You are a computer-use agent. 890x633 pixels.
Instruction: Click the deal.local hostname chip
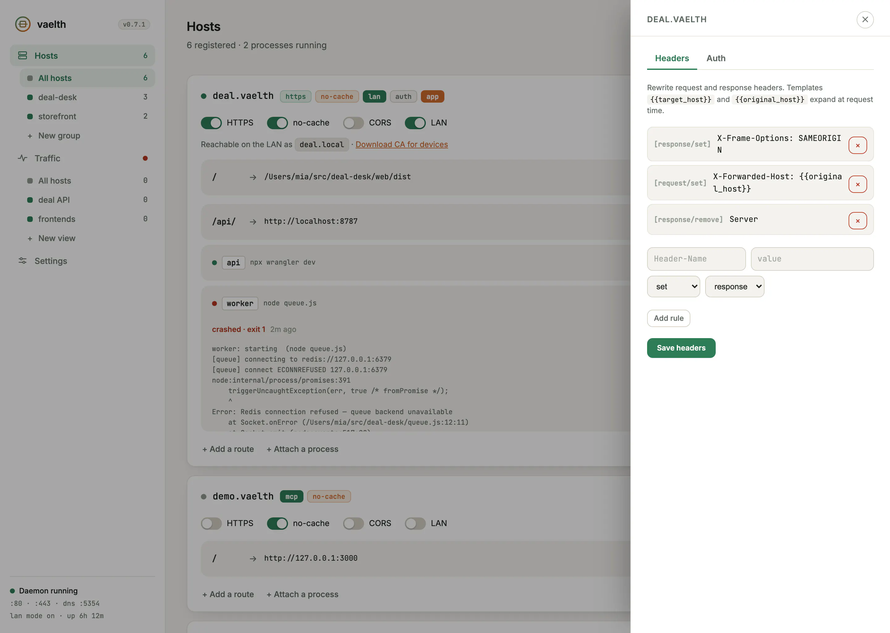[321, 145]
